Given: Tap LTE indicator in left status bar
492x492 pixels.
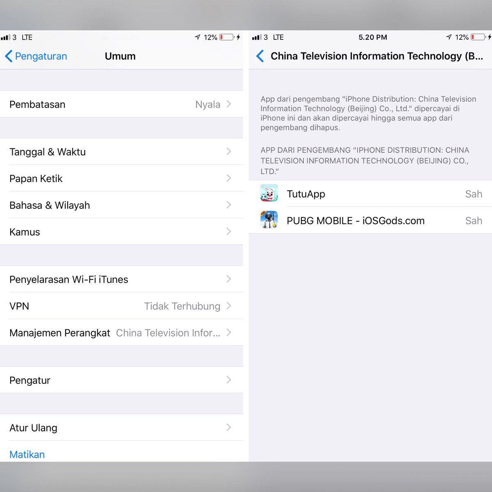Looking at the screenshot, I should click(x=27, y=37).
